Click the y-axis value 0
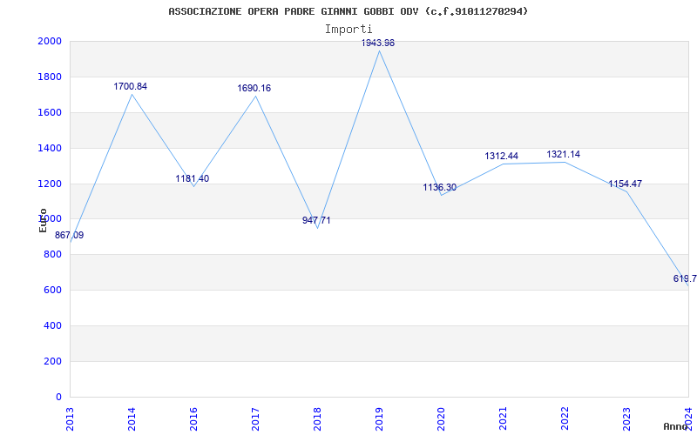Image resolution: width=697 pixels, height=435 pixels. [58, 397]
